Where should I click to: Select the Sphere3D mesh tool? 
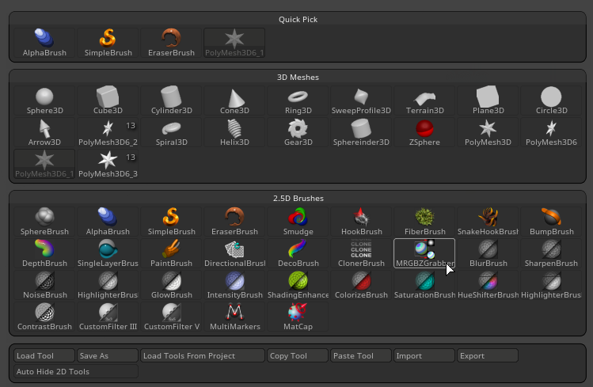click(44, 101)
